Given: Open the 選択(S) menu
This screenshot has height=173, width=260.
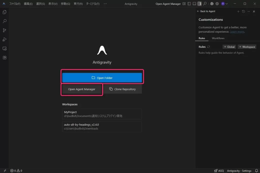Looking at the screenshot, I should pyautogui.click(x=40, y=4).
